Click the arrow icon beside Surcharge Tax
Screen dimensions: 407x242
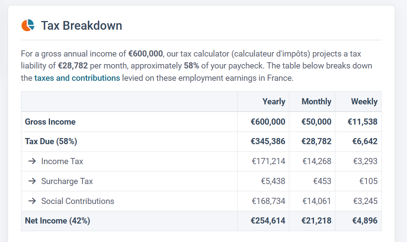tap(32, 181)
